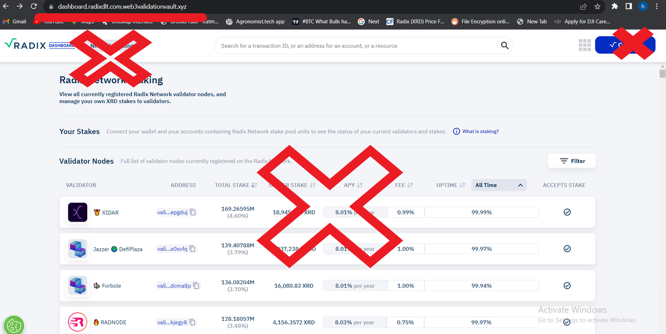Click total stake value 139.40788M
666x334 pixels.
pyautogui.click(x=238, y=245)
